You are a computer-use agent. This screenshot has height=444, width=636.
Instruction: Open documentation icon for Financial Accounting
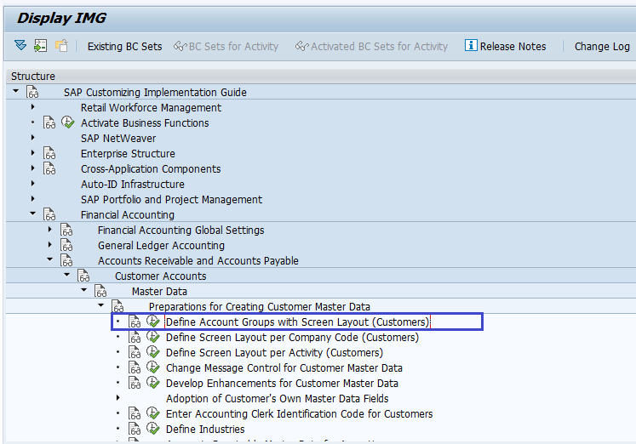pyautogui.click(x=49, y=214)
